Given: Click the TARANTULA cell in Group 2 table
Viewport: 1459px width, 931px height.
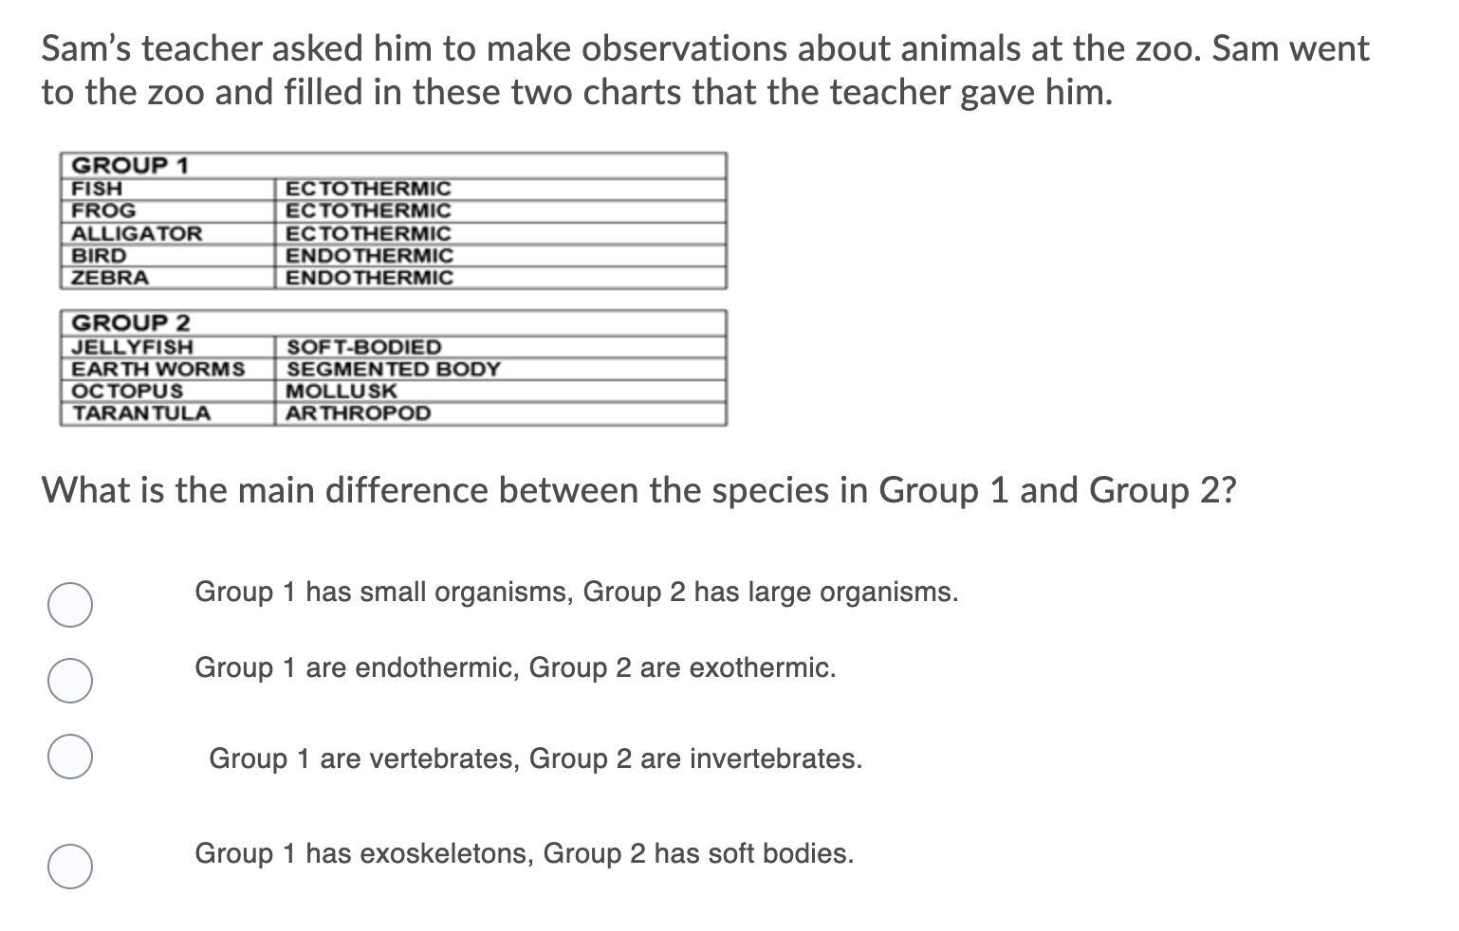Looking at the screenshot, I should tap(169, 413).
